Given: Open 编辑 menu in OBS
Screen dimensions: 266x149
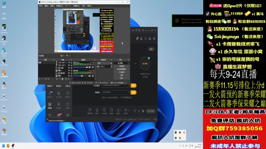Looking at the screenshot, I should coord(47,6).
